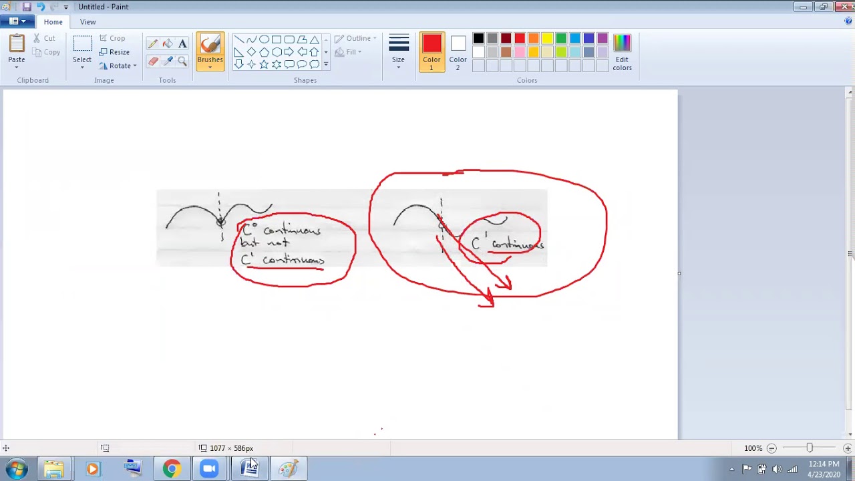
Task: Activate Color 1 foreground selector
Action: point(432,52)
